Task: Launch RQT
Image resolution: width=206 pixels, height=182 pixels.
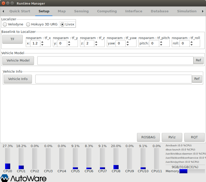Action: [194, 137]
